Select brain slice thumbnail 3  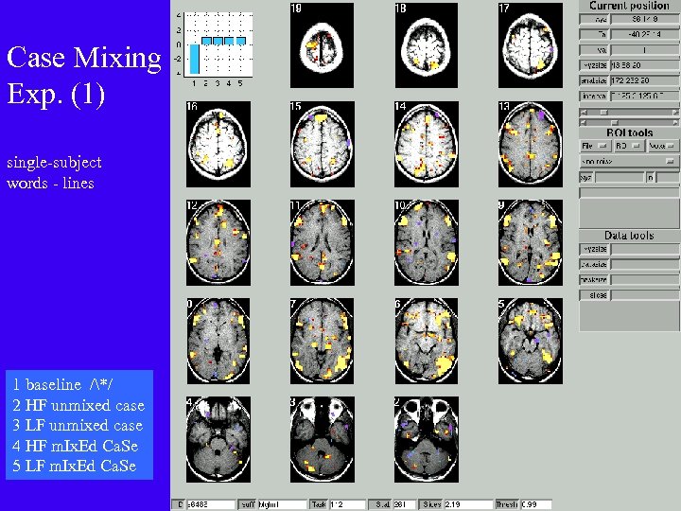[323, 439]
